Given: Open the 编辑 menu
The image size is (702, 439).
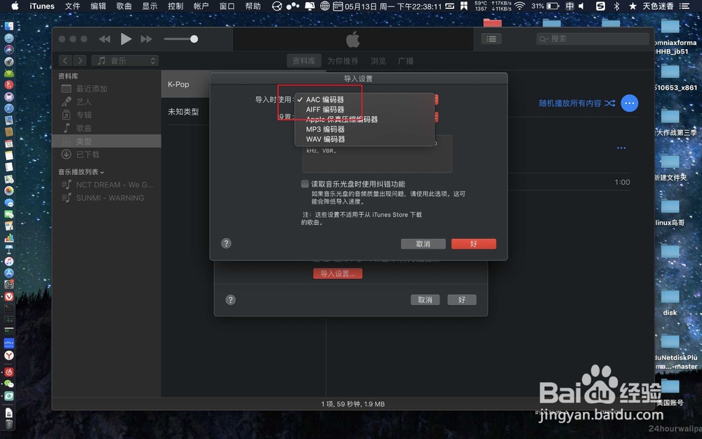Looking at the screenshot, I should point(98,6).
